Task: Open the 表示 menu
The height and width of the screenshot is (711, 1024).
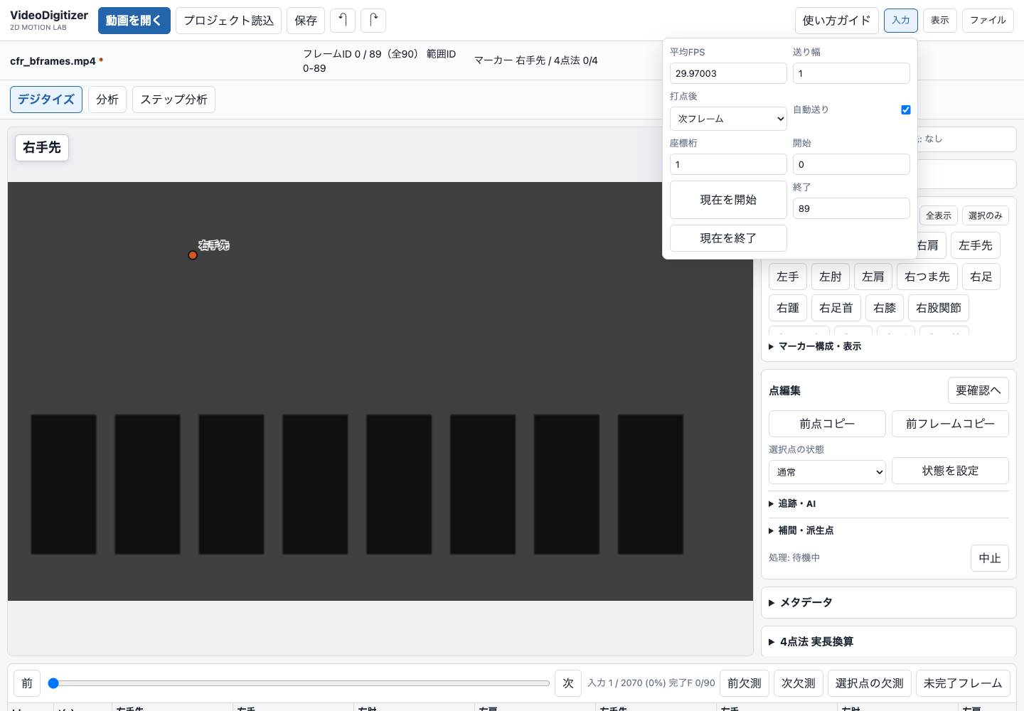Action: click(940, 20)
